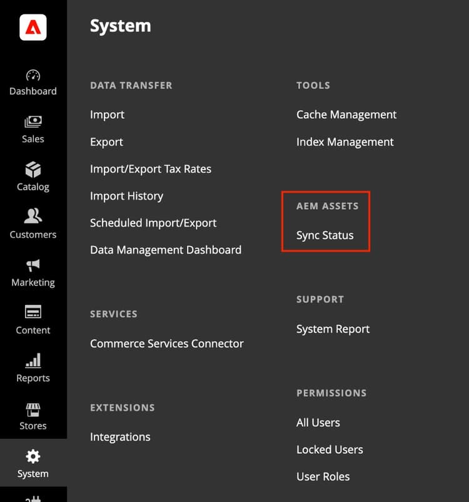Click the AEM ASSETS section heading
The width and height of the screenshot is (469, 502).
point(328,206)
